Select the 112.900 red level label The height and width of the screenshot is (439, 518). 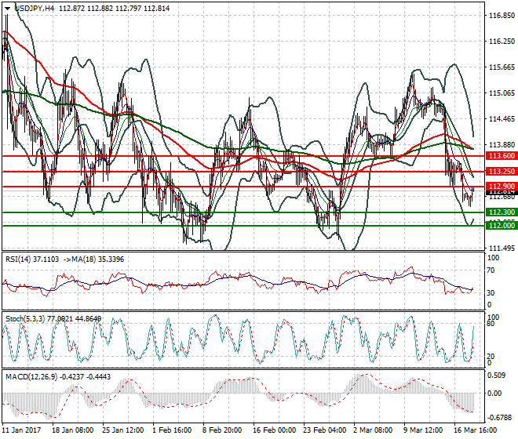tap(500, 186)
